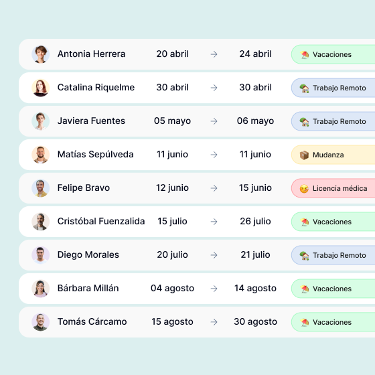Viewport: 375px width, 375px height.
Task: Click the umbrella icon in Bárbara Millán's row
Action: pos(305,289)
